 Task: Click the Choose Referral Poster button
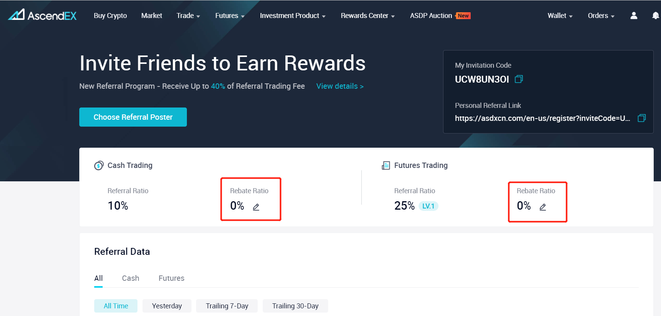pyautogui.click(x=133, y=117)
